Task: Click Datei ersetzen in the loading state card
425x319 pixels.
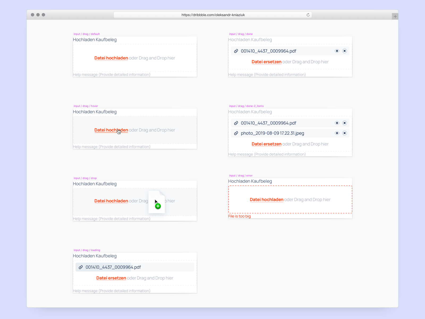Action: click(111, 278)
